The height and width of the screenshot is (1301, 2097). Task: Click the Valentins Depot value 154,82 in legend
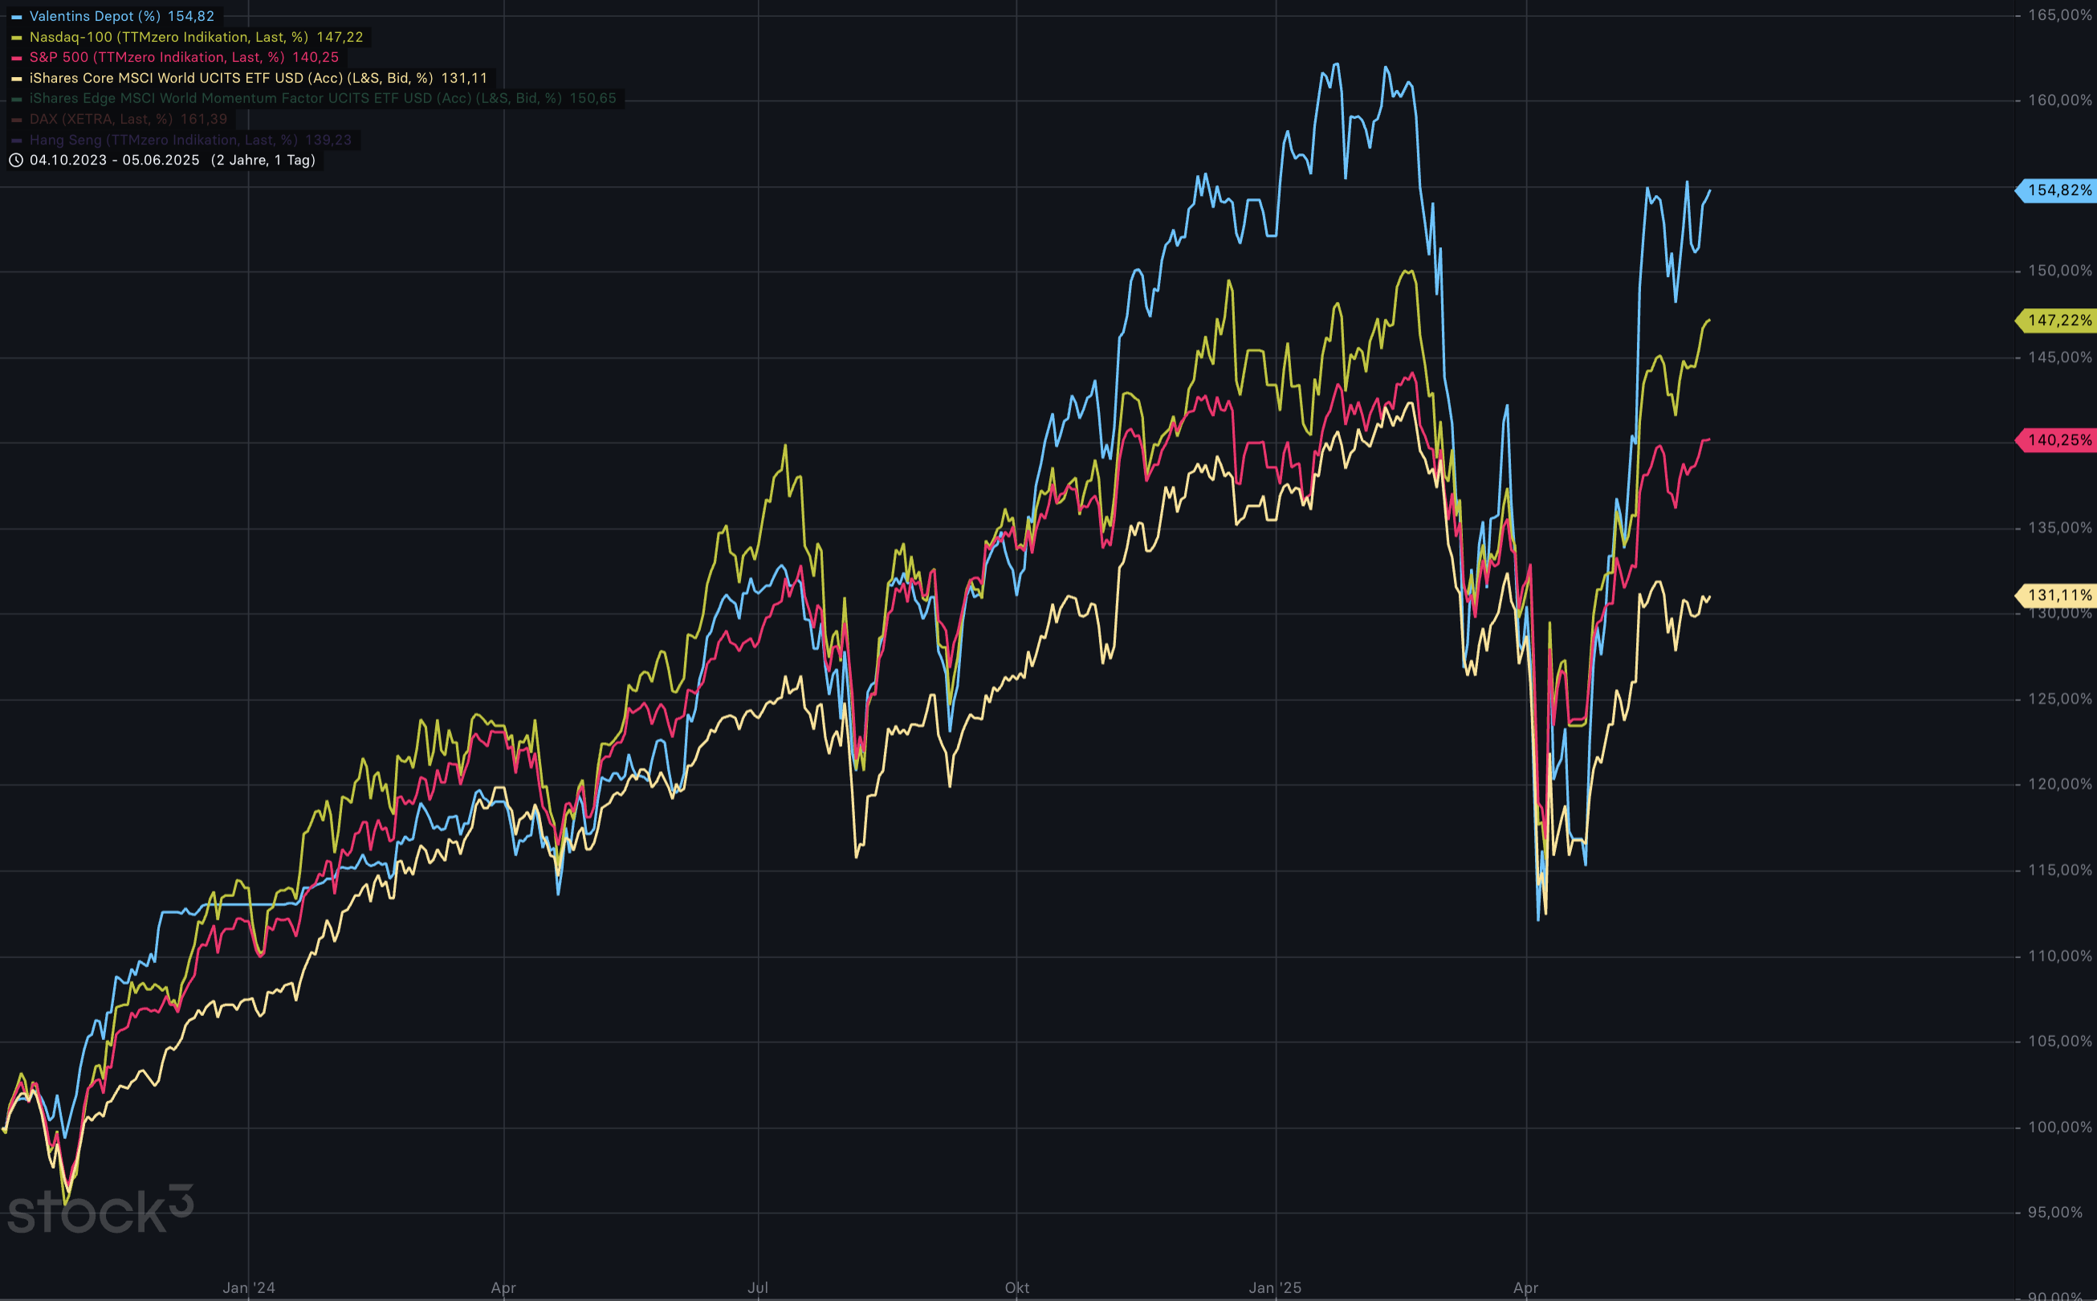pyautogui.click(x=191, y=16)
